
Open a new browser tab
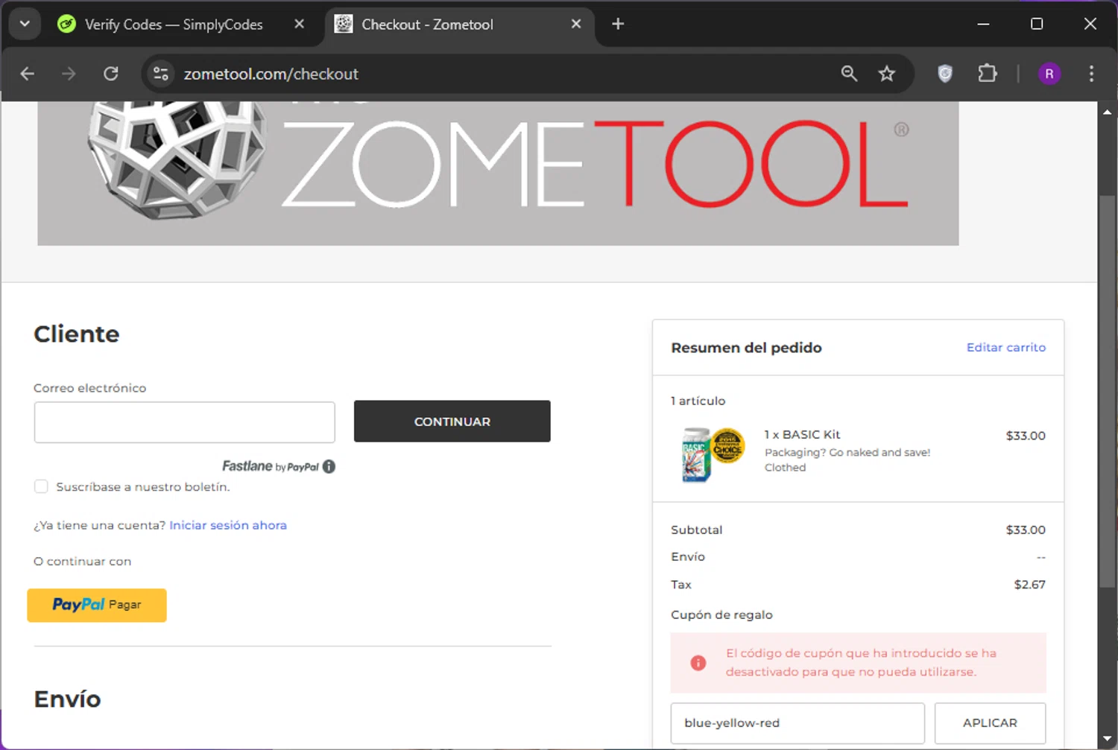tap(618, 24)
